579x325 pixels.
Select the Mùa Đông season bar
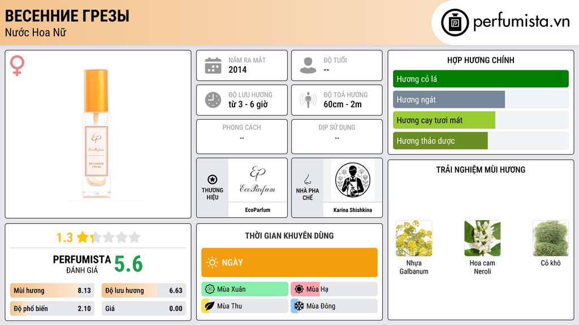tap(334, 306)
